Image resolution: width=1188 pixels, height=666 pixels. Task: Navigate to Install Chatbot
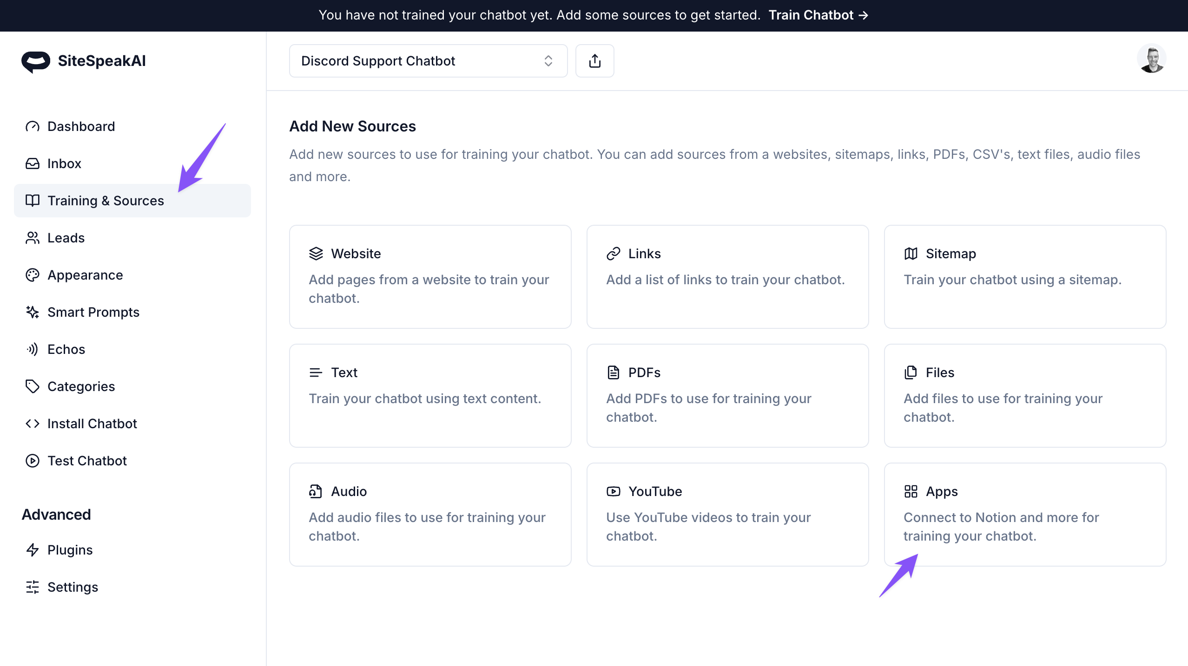point(92,424)
